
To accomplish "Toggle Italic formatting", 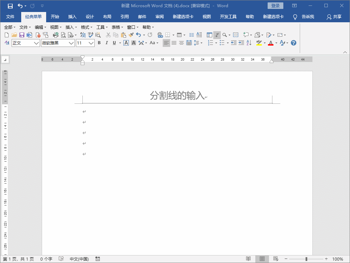I will [107, 43].
